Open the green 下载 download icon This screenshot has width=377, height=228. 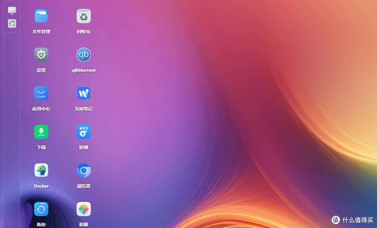pos(41,132)
